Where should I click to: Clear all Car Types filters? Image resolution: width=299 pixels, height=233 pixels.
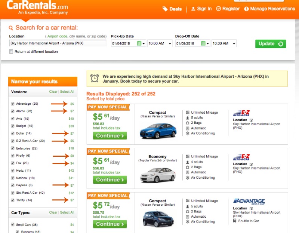tap(53, 212)
